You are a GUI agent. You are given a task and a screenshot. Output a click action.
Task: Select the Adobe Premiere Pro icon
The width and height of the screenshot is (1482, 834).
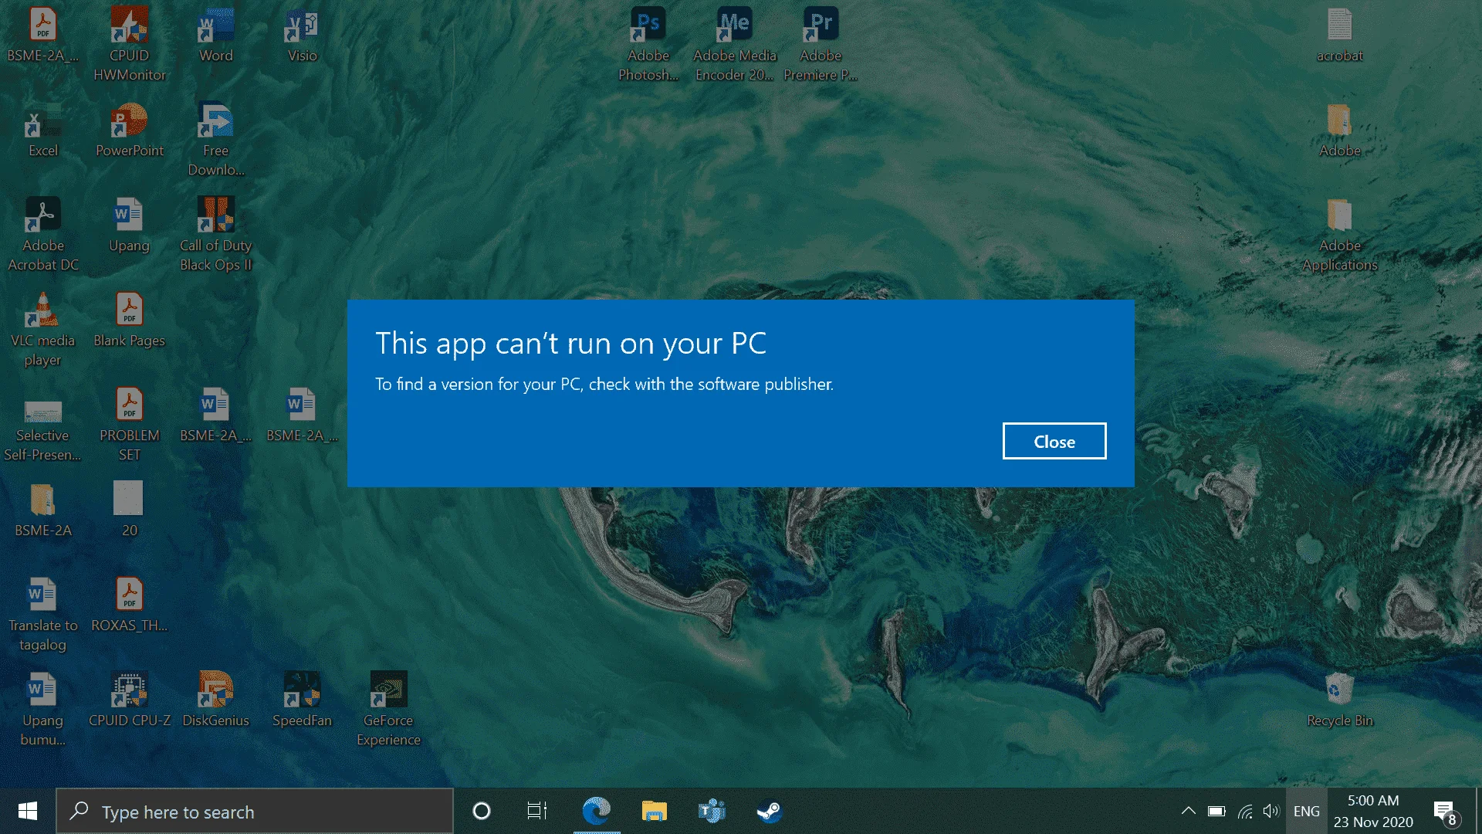821,43
